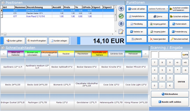Click Gutschein einlösen button

[179, 16]
